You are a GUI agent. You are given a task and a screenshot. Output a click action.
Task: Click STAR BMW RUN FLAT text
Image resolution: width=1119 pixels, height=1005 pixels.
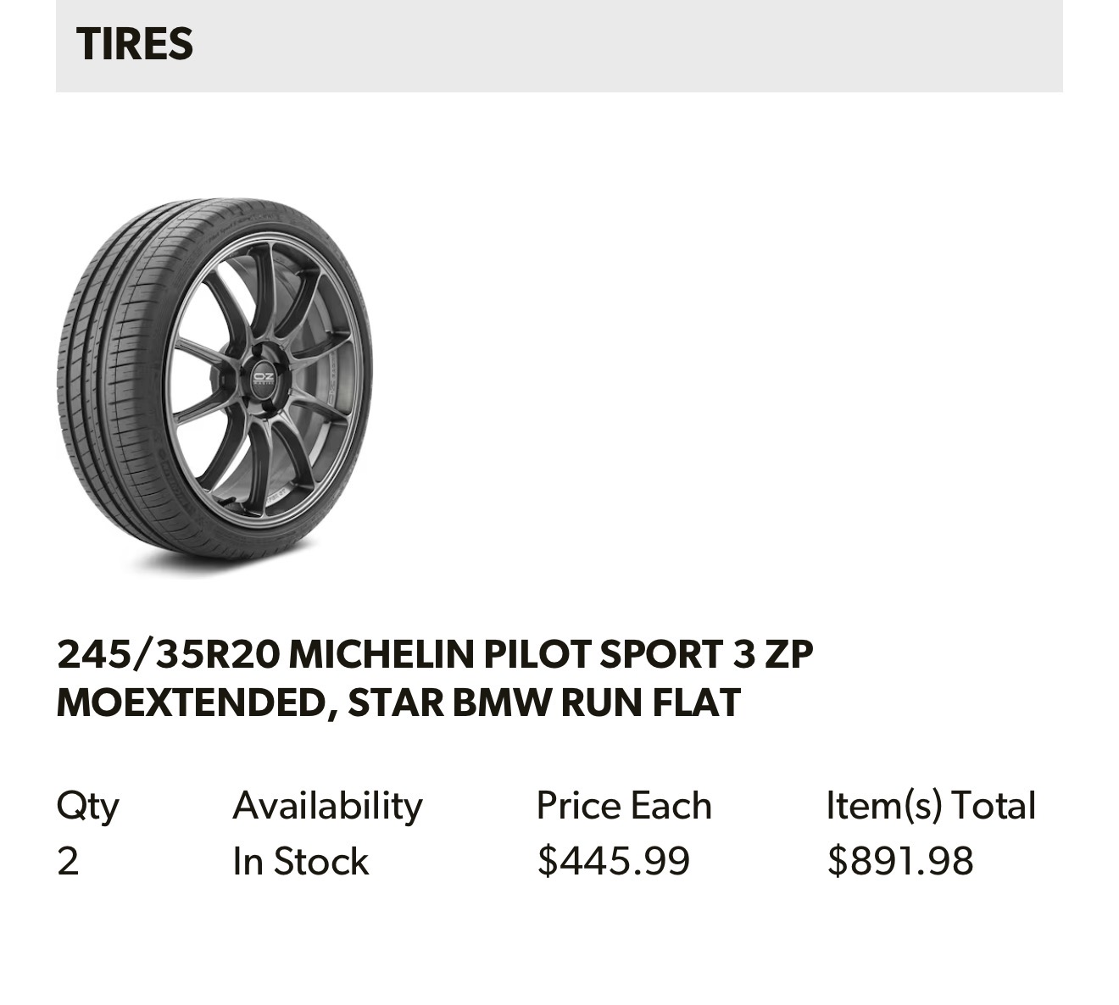[543, 703]
